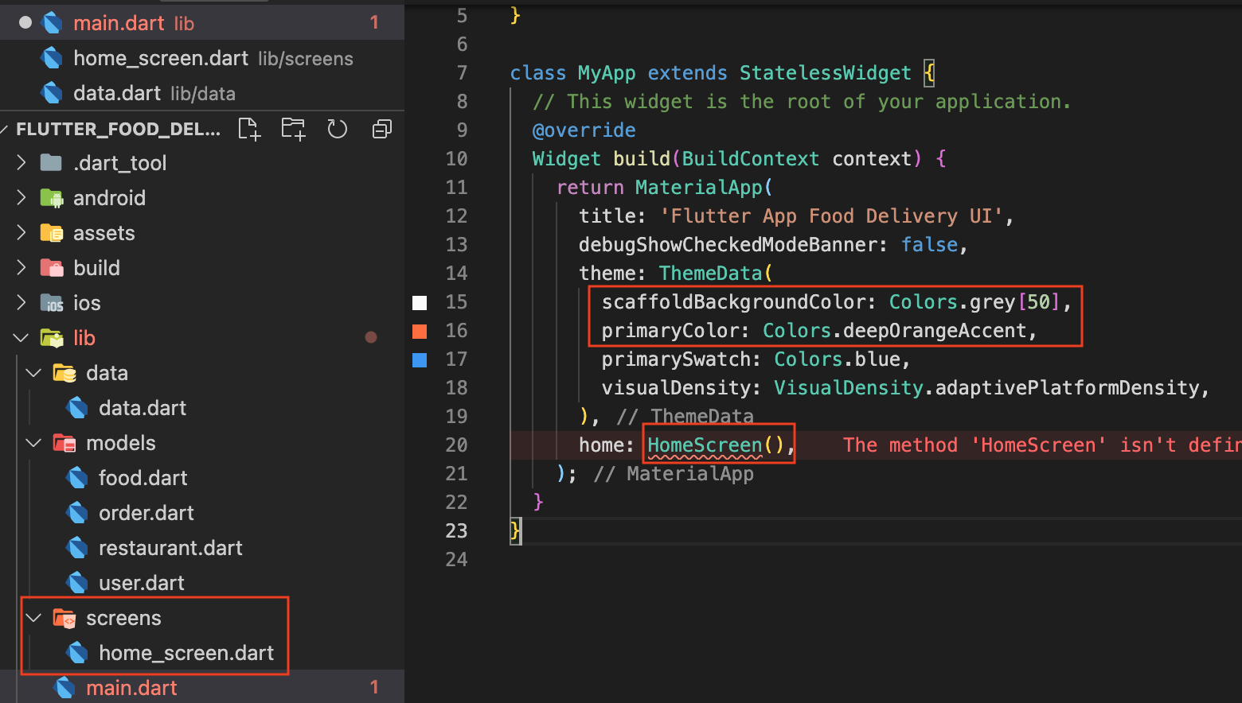Click the assets folder icon
1242x703 pixels.
tap(52, 233)
